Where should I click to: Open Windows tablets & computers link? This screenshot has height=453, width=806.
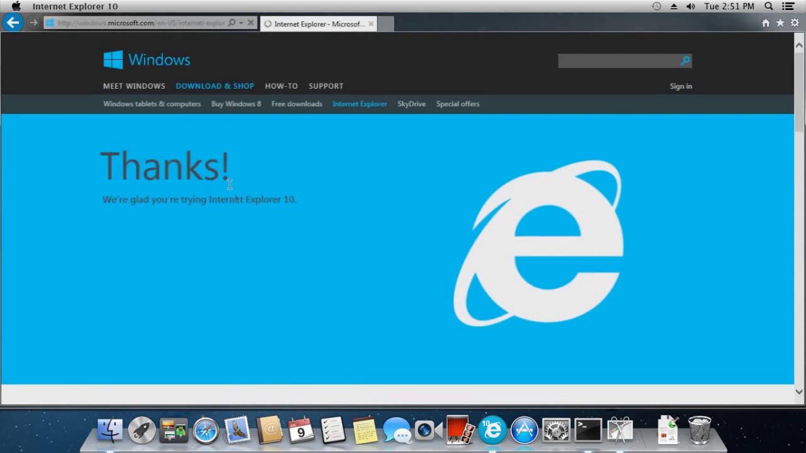(152, 104)
